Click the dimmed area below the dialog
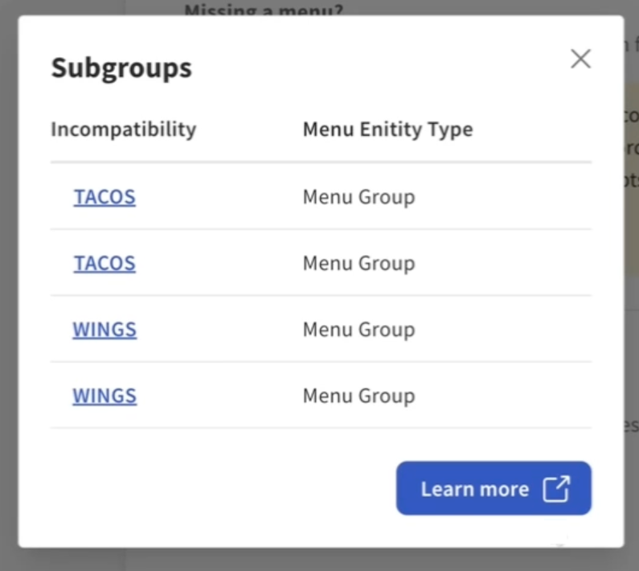Image resolution: width=639 pixels, height=571 pixels. pyautogui.click(x=322, y=561)
